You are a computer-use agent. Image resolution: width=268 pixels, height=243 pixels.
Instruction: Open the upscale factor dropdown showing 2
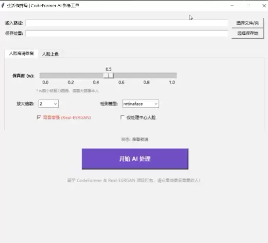[48, 104]
